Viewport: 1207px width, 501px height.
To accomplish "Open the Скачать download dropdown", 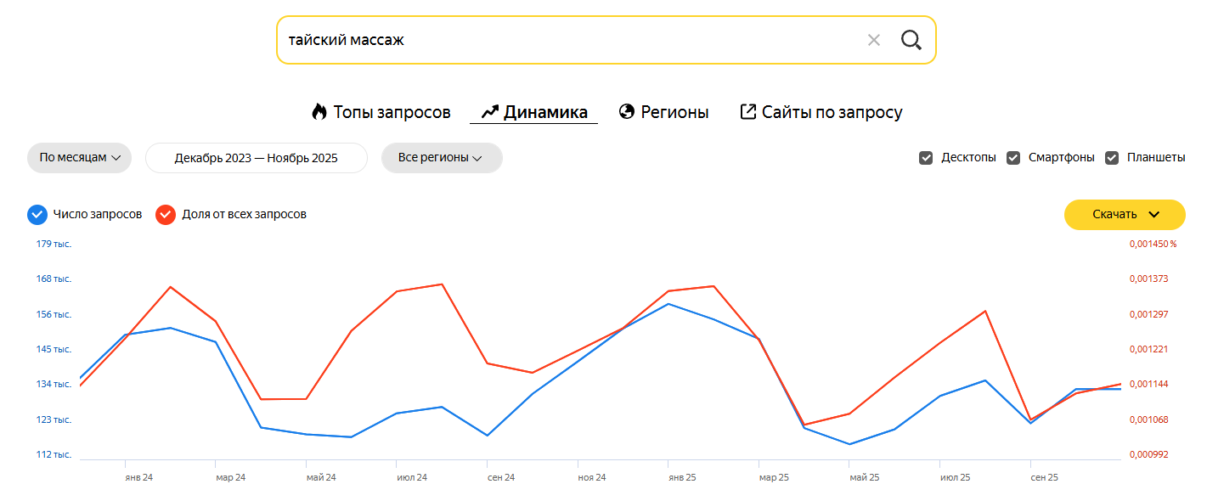I will 1124,215.
